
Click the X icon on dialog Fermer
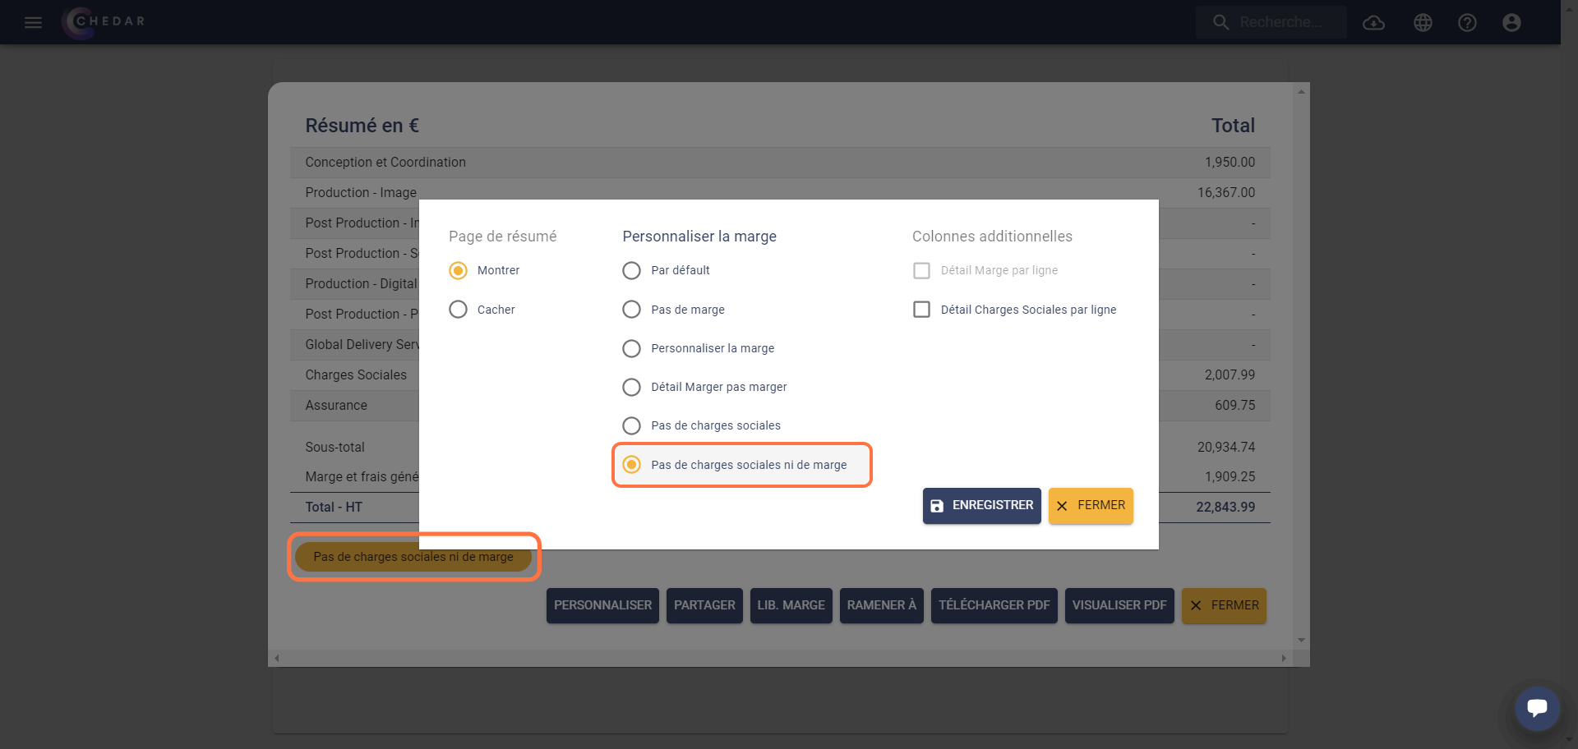[1062, 506]
